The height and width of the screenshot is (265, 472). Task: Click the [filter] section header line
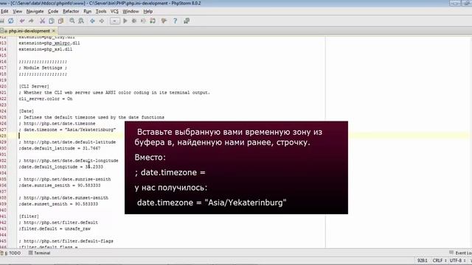pos(29,216)
